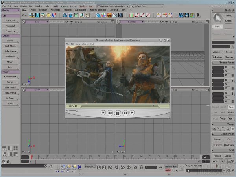This screenshot has height=177, width=236.
Task: Switch to the Modeling toolbar tab
Action: pos(55,10)
